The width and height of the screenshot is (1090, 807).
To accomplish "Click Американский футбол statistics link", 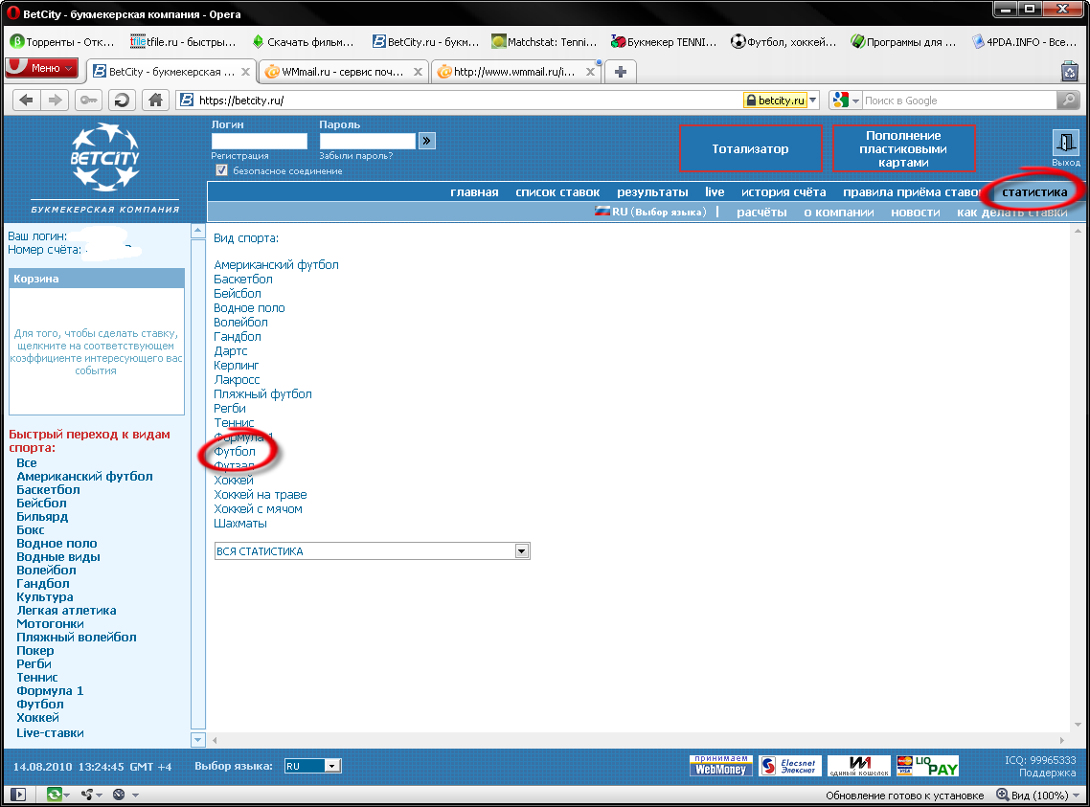I will coord(276,264).
